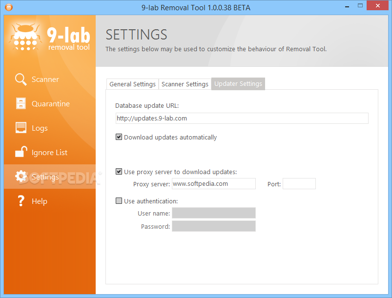
Task: Switch to General Settings tab
Action: point(132,84)
